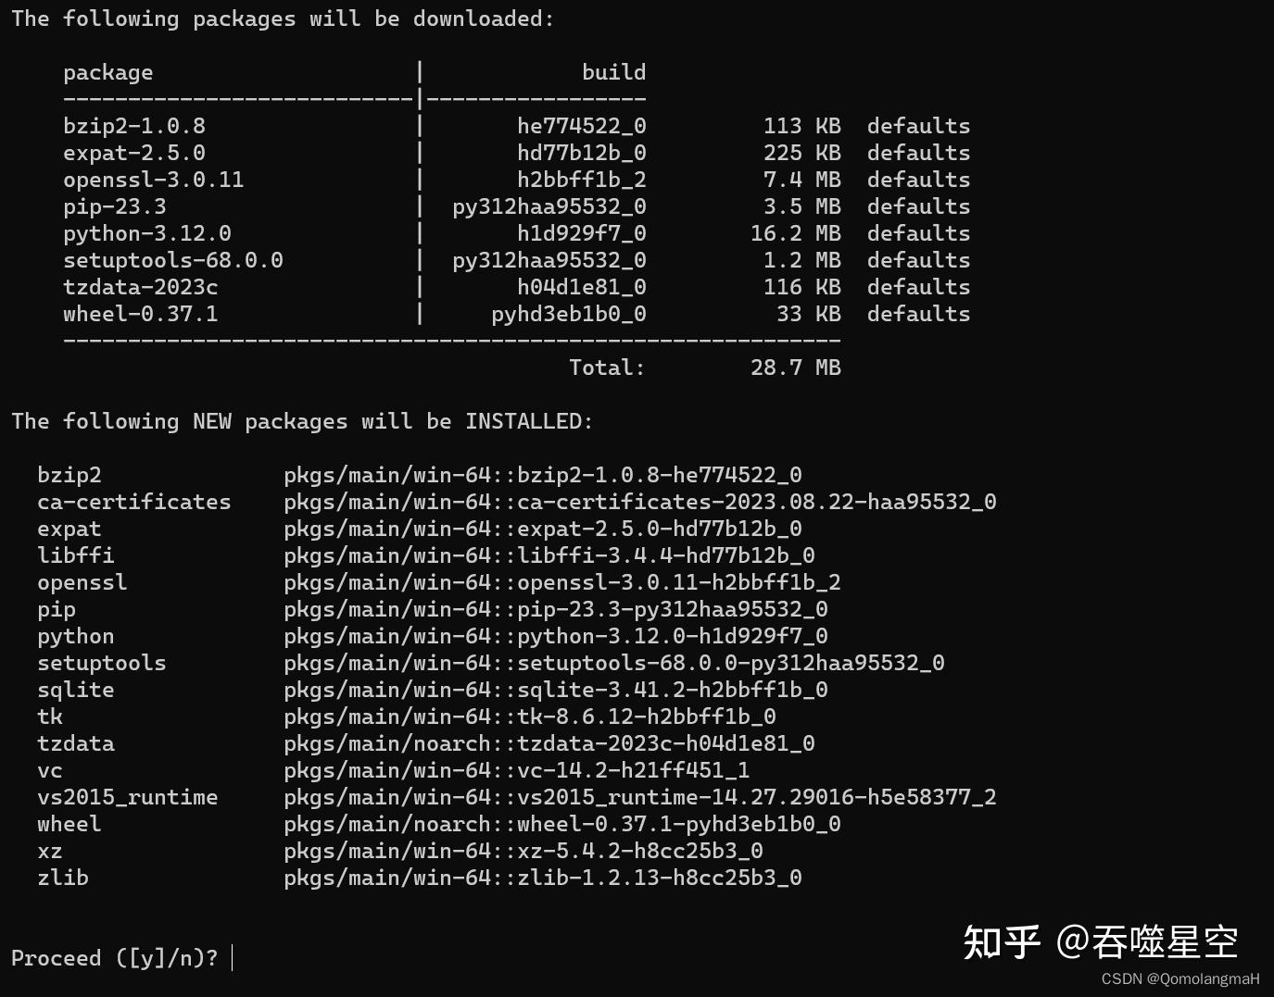This screenshot has width=1274, height=997.
Task: Click the wheel-0.37.1 package entry
Action: (x=141, y=314)
